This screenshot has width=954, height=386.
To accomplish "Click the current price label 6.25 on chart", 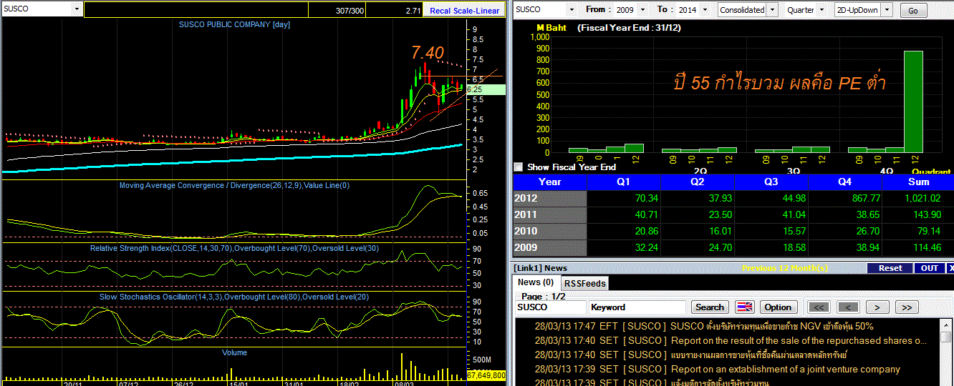I will [x=486, y=89].
